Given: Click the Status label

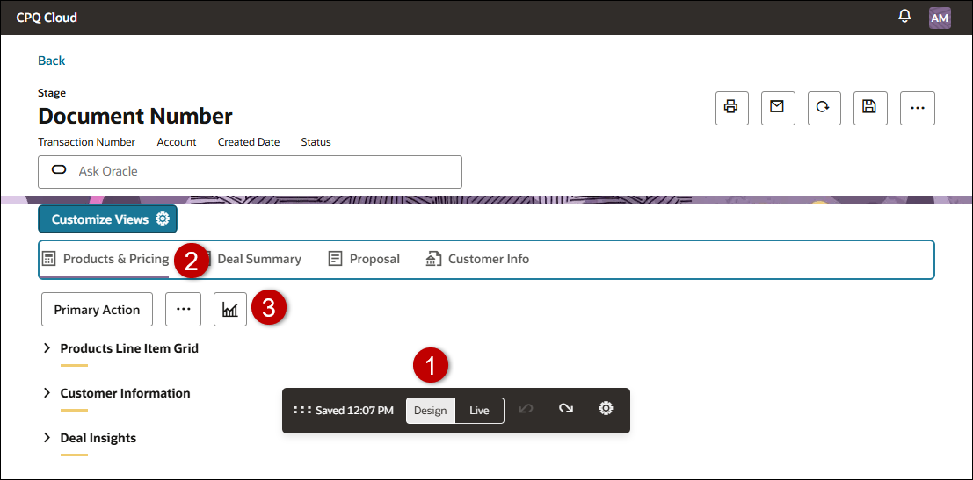Looking at the screenshot, I should point(316,142).
